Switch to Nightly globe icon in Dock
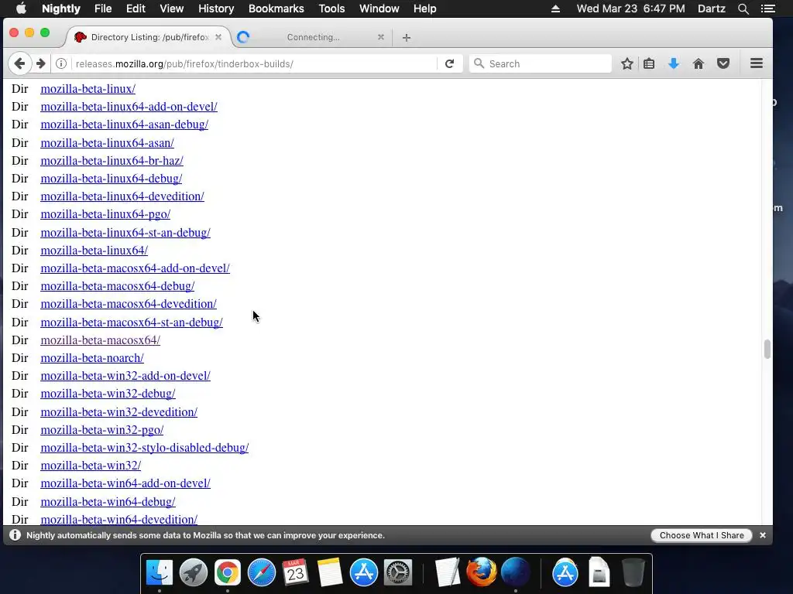Image resolution: width=793 pixels, height=594 pixels. (515, 573)
